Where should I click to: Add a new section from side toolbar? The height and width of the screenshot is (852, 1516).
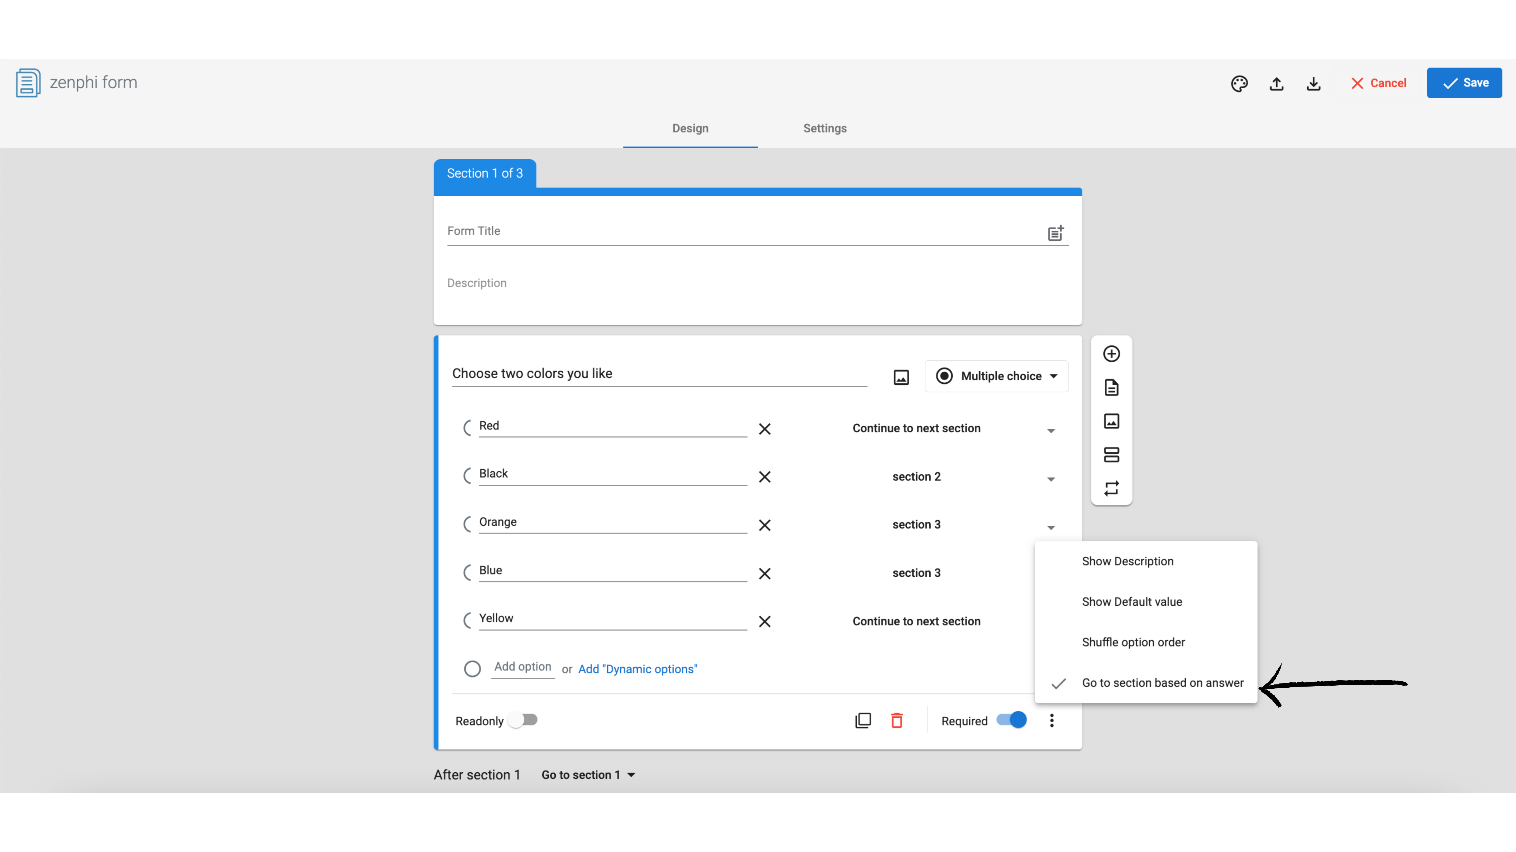(x=1111, y=454)
